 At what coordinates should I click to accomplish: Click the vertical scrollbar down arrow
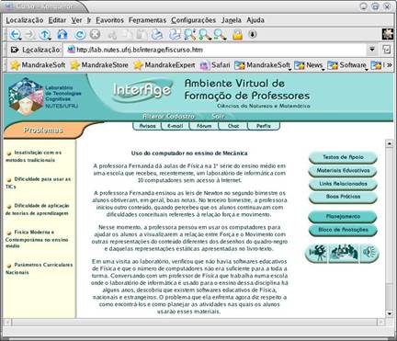pos(389,313)
